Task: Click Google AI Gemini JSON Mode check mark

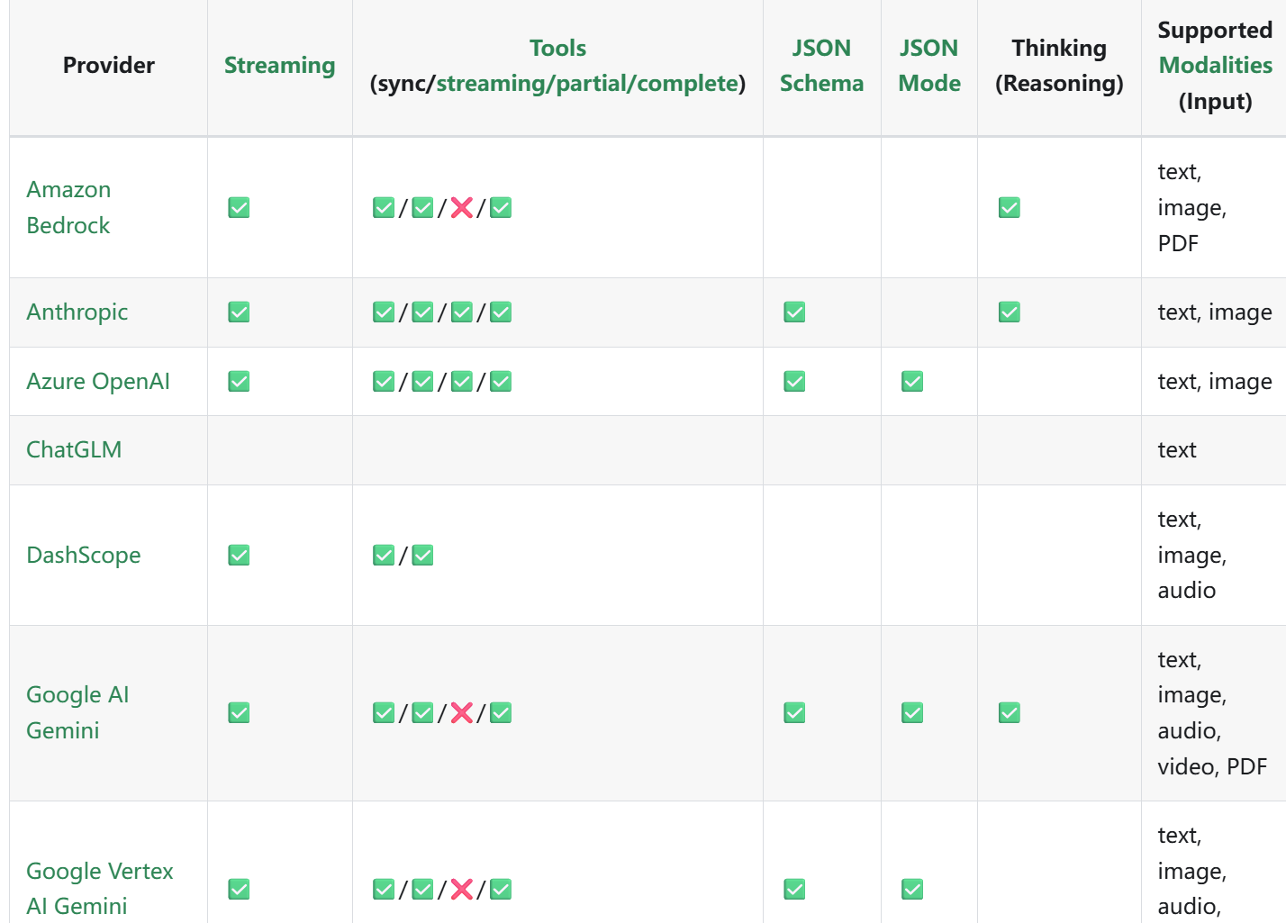Action: click(912, 713)
